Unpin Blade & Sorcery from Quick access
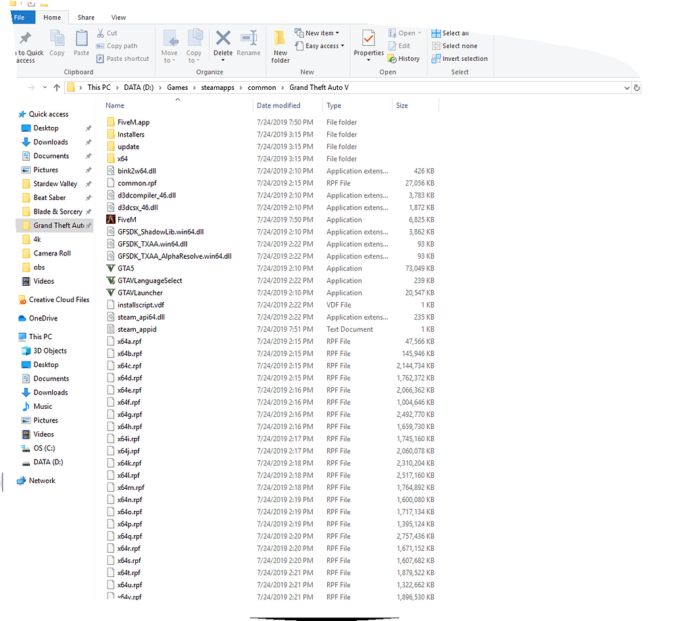This screenshot has height=621, width=692. (87, 211)
